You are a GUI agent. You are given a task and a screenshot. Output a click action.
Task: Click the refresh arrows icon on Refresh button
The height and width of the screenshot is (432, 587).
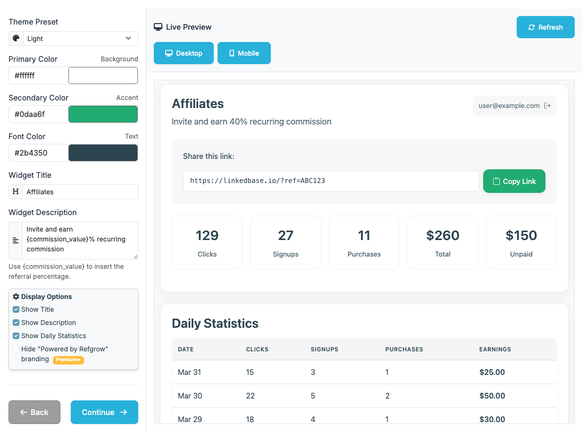click(x=532, y=27)
